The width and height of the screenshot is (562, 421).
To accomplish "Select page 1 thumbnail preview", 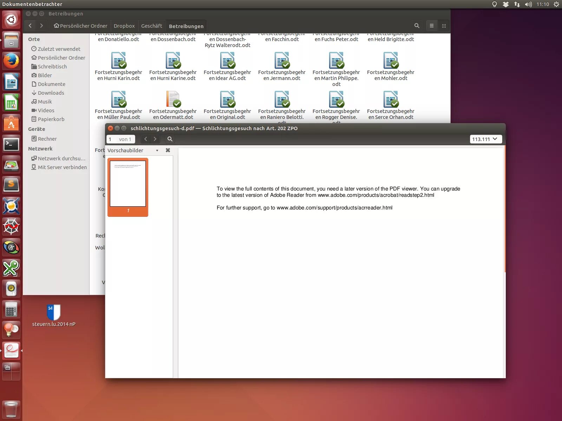I will (128, 187).
